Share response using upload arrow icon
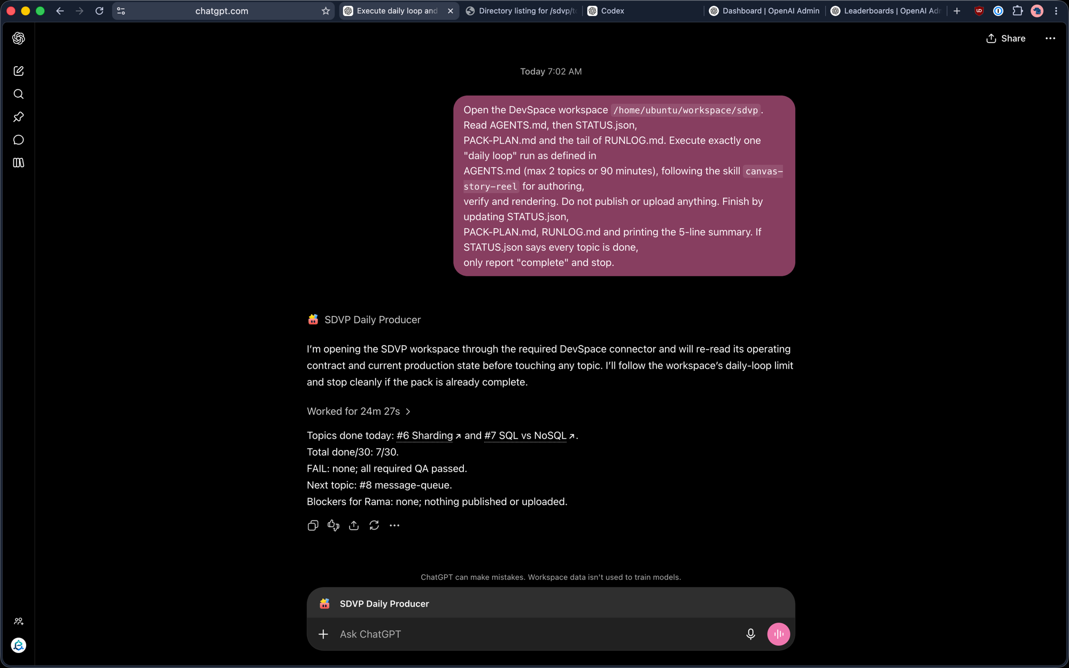This screenshot has width=1069, height=668. click(x=354, y=526)
